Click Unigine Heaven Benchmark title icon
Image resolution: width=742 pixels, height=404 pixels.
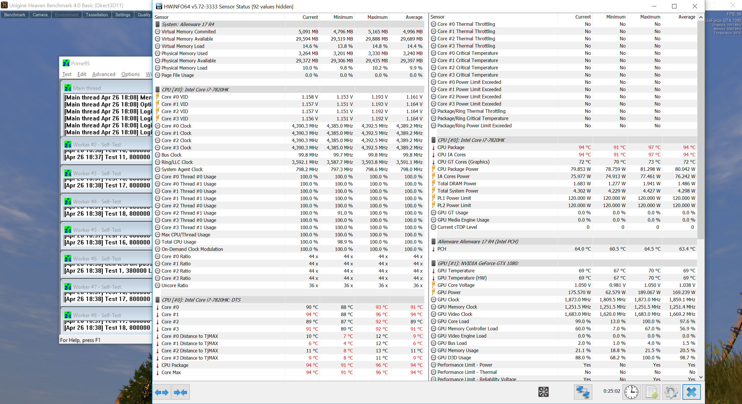[x=4, y=5]
